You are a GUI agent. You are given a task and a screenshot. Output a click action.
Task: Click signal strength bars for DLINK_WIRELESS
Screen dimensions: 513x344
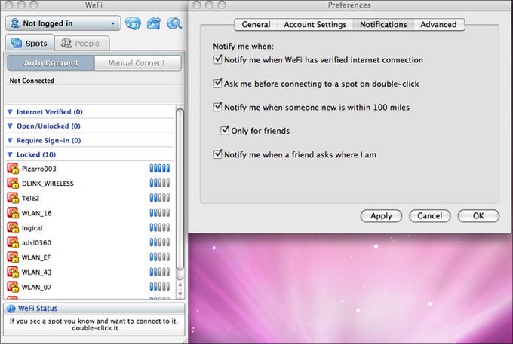coord(160,183)
